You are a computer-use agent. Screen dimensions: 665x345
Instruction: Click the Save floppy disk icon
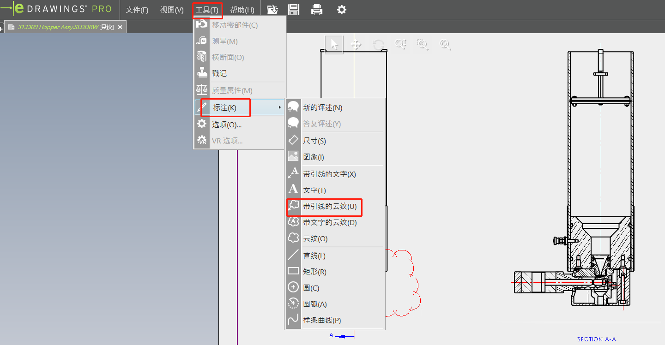294,10
